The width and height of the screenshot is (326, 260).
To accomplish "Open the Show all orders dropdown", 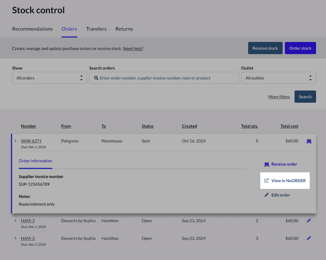I will 49,78.
